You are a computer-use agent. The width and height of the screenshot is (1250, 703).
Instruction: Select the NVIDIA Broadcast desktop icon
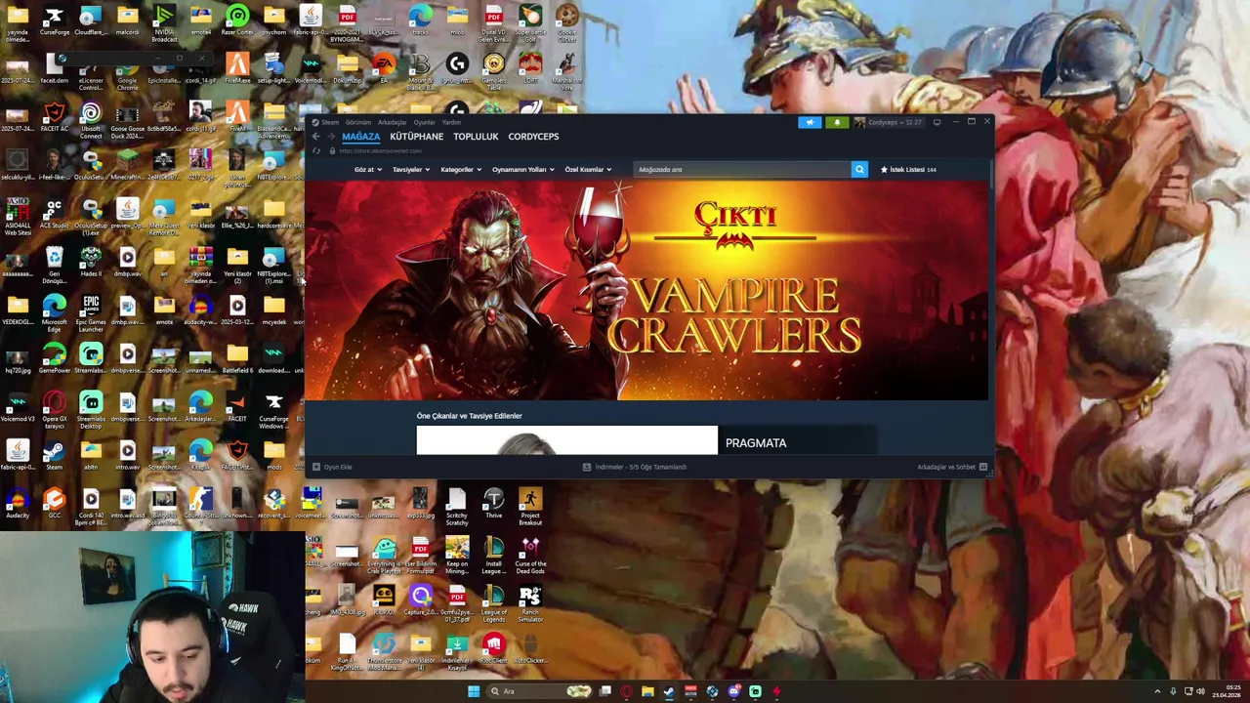coord(164,23)
